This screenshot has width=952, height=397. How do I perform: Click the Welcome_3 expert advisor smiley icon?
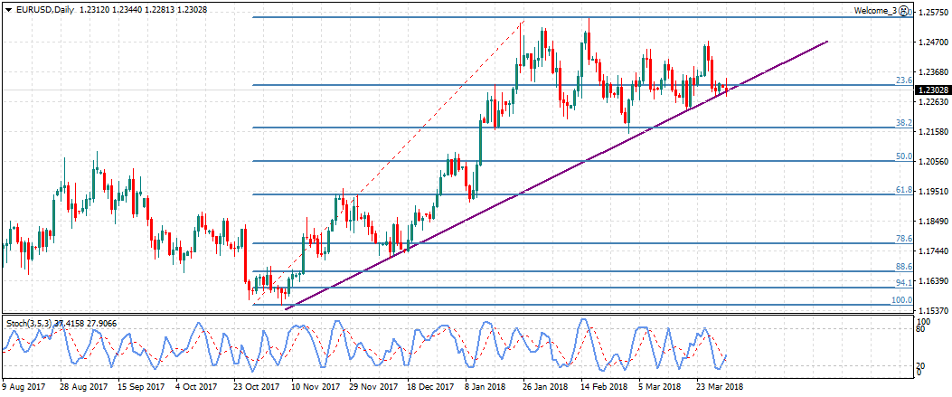point(905,11)
